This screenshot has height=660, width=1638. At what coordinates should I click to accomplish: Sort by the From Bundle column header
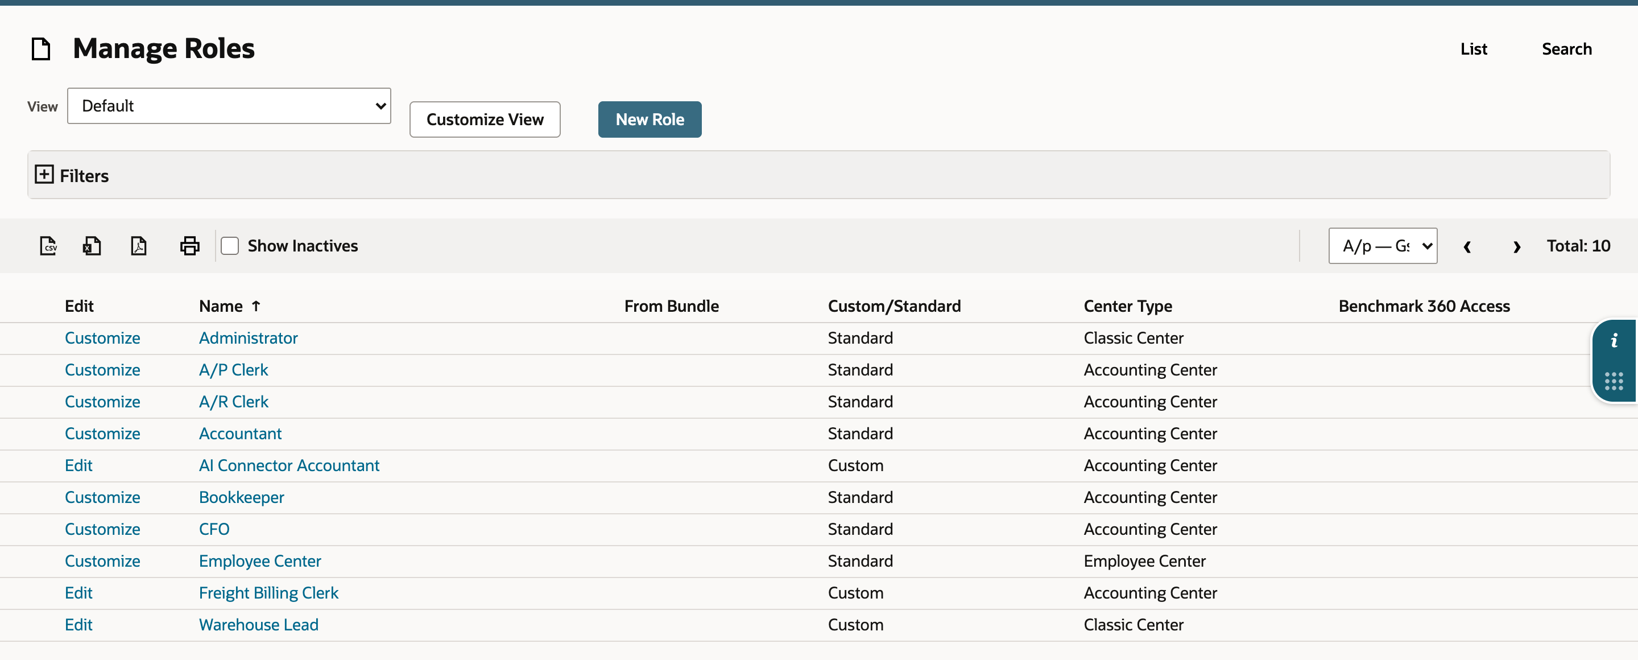click(672, 307)
